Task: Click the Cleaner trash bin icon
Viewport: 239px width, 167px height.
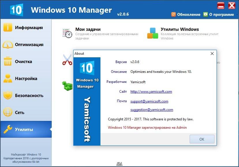Action: coord(8,61)
